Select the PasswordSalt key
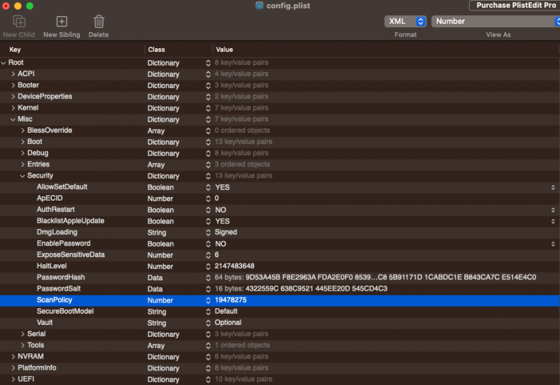 tap(59, 289)
